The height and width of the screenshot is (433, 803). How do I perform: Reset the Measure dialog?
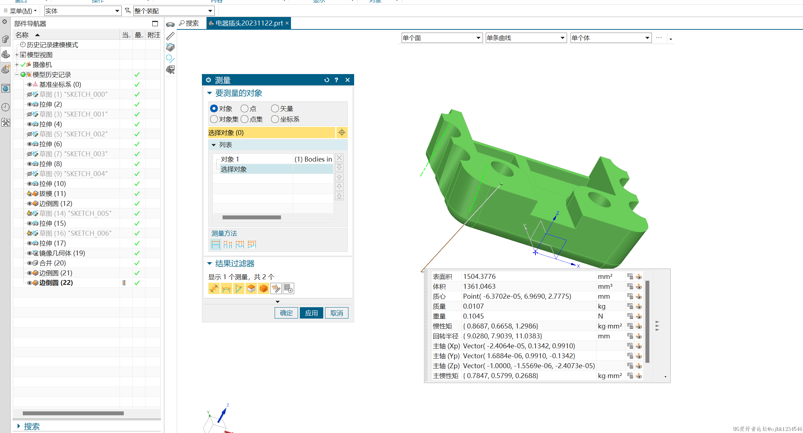pyautogui.click(x=327, y=80)
